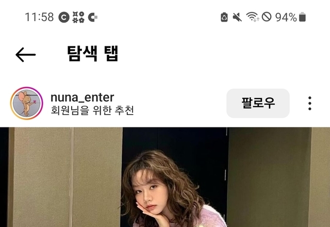Screen dimensions: 330x227
Task: Tap the 회원님을 위한 추천 label
Action: (92, 110)
